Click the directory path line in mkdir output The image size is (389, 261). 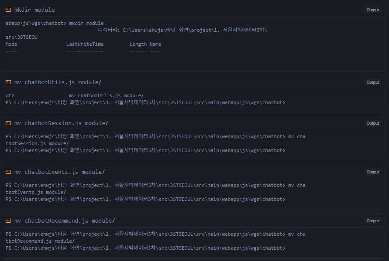click(182, 30)
